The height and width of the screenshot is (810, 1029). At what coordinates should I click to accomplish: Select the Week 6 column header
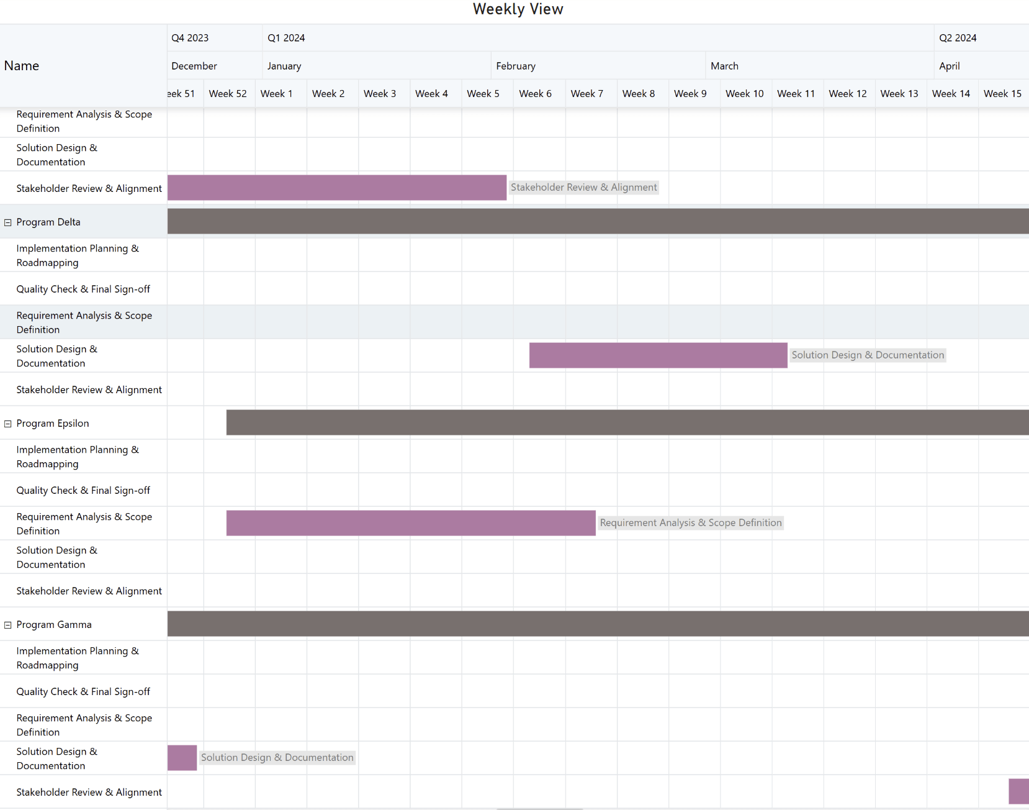(535, 94)
